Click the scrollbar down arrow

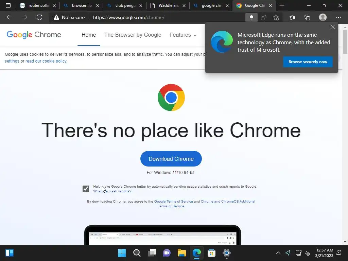[345, 242]
